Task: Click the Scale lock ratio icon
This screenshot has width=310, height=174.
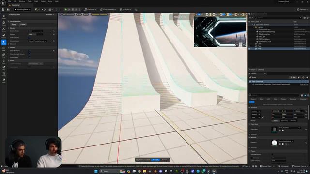Action: pos(263,117)
